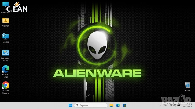Open the Windows Start menu button

70,105
